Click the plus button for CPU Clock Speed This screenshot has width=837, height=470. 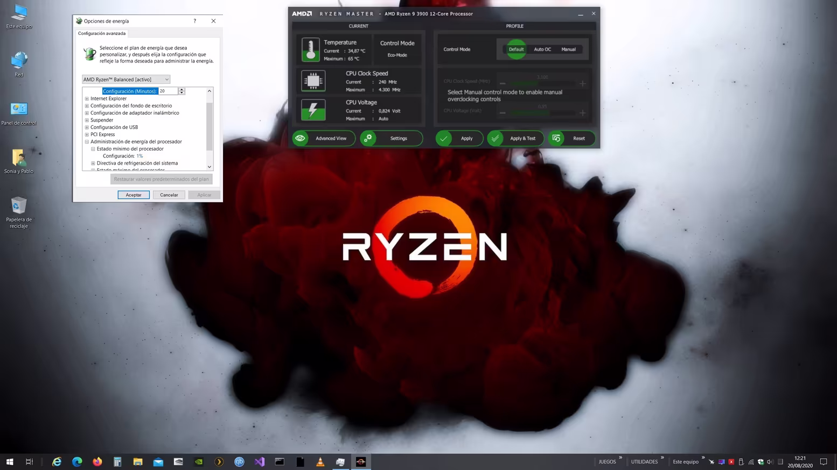[x=582, y=83]
